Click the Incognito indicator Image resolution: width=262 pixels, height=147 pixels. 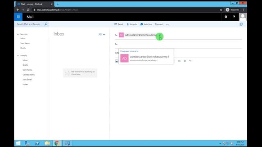click(x=233, y=10)
